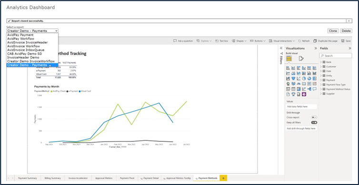The width and height of the screenshot is (359, 185).
Task: Select the stacked bar chart visual
Action: pyautogui.click(x=288, y=68)
